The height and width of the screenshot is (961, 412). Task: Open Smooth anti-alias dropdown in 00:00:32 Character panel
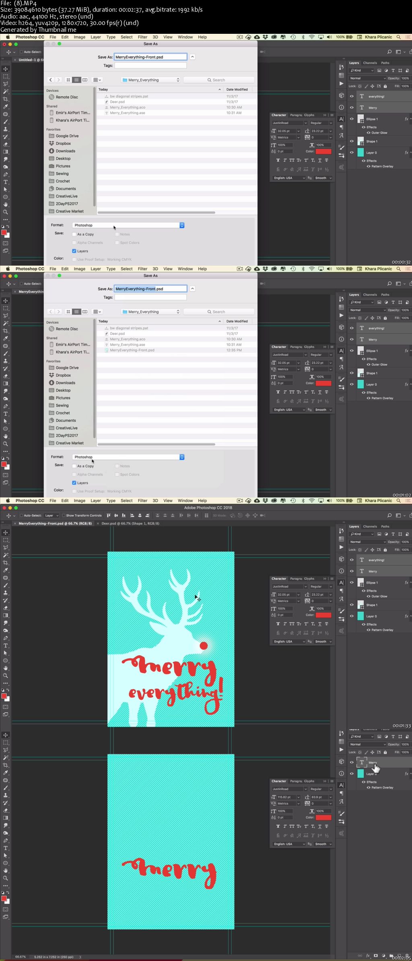click(323, 178)
